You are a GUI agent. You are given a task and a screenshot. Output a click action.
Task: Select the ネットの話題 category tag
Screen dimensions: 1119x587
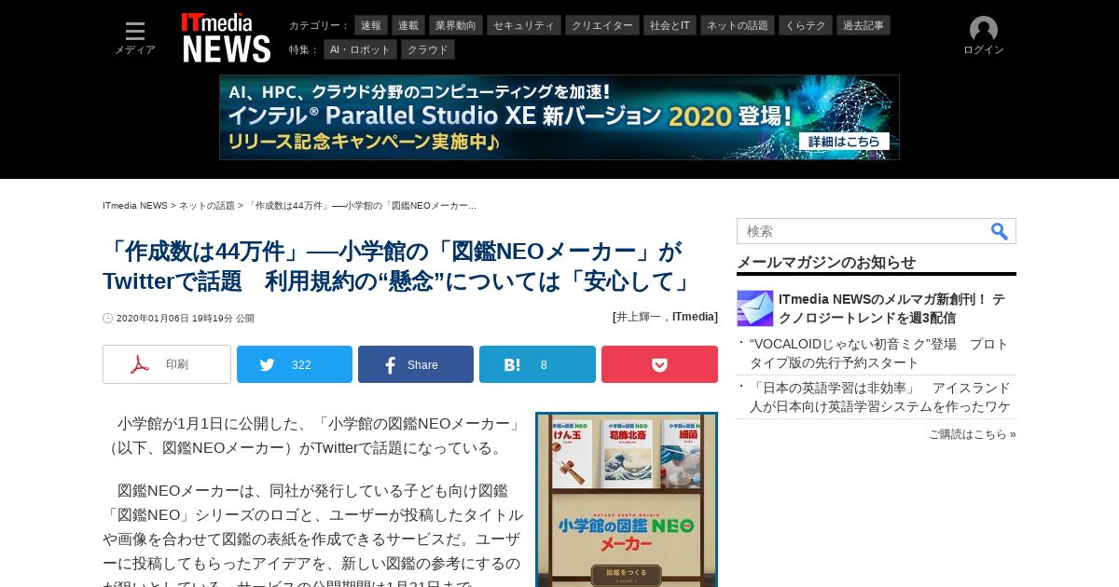click(738, 25)
